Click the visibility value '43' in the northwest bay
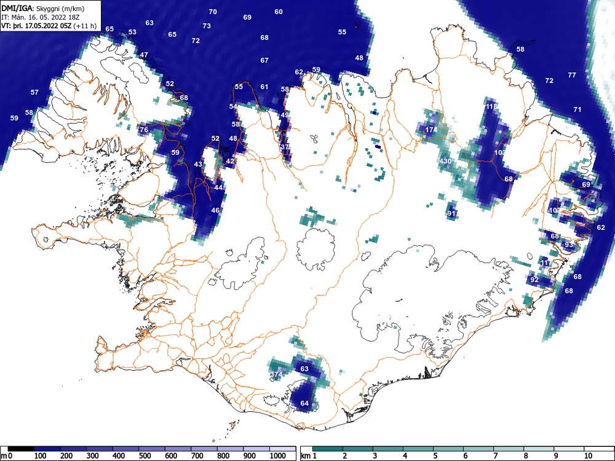This screenshot has height=461, width=615. tap(198, 164)
